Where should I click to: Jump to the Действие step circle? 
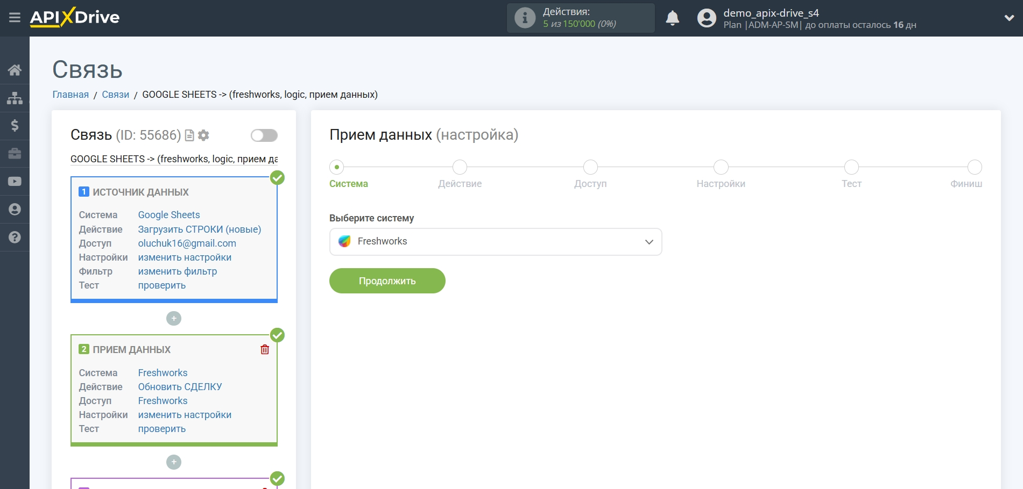tap(460, 167)
